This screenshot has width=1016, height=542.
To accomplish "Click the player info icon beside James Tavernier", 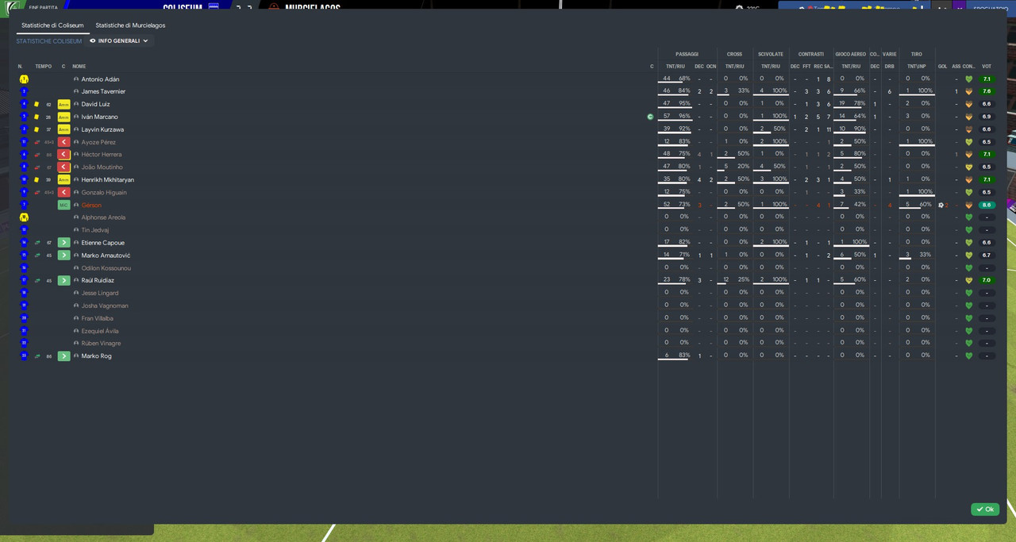I will [x=76, y=92].
